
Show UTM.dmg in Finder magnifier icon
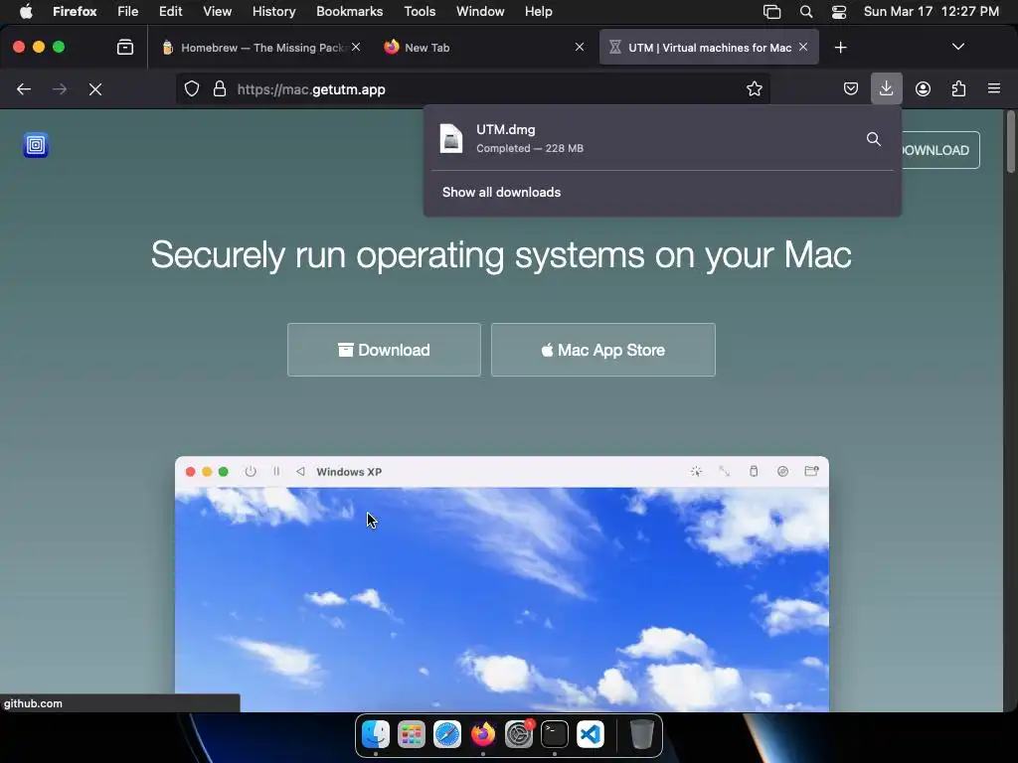[874, 139]
